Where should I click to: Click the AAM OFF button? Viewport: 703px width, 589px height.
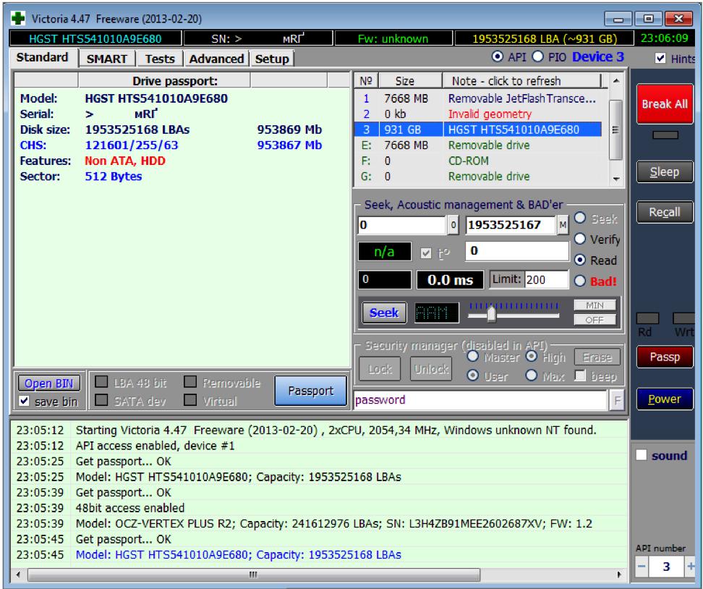pos(595,320)
